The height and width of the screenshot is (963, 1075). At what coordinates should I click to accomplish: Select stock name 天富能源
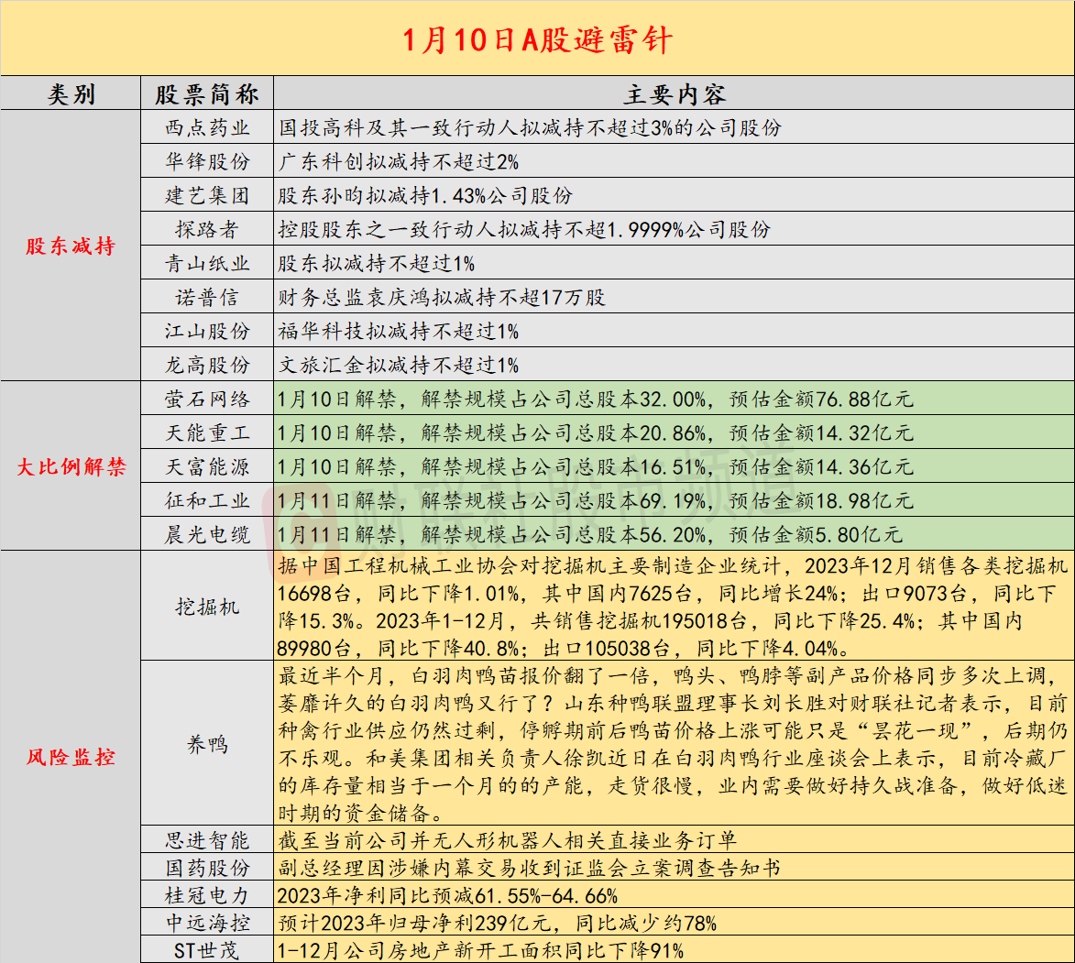(207, 466)
